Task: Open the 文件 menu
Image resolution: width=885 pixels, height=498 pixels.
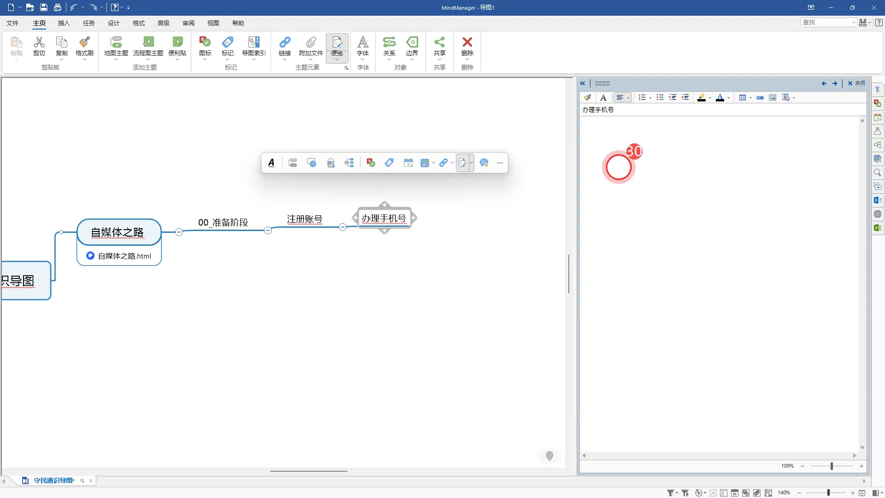Action: 12,23
